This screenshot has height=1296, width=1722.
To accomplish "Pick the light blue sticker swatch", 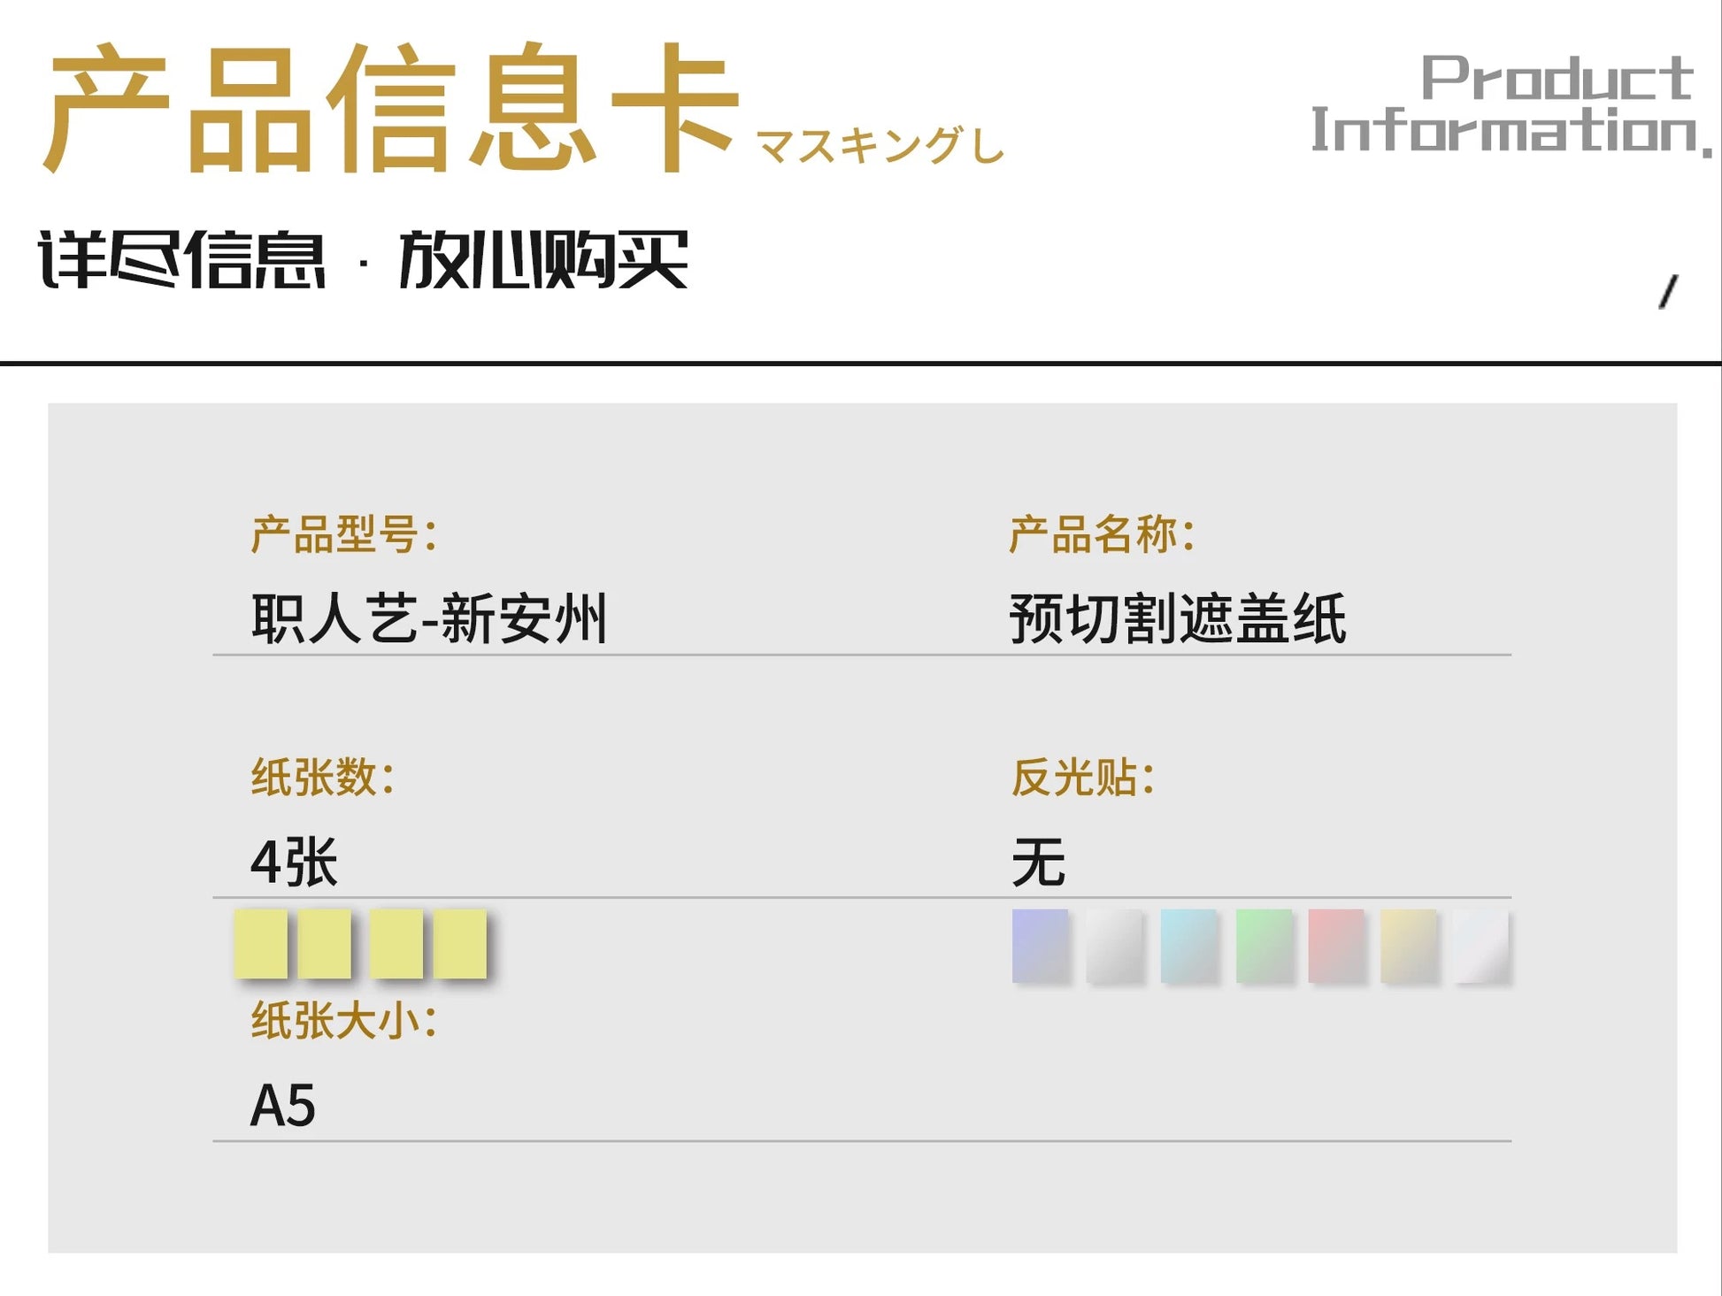I will pyautogui.click(x=1188, y=945).
